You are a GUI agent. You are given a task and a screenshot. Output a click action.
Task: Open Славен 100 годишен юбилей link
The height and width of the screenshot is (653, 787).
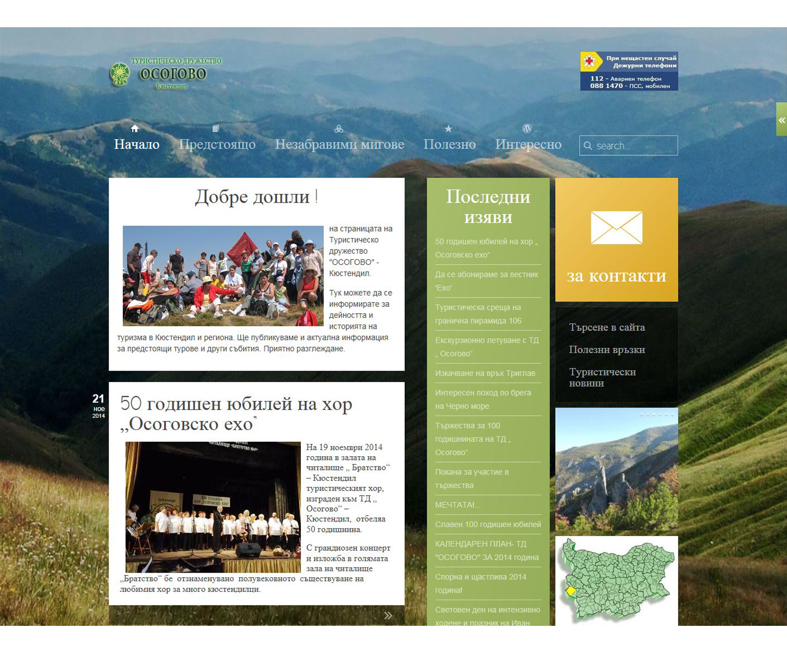coord(488,525)
